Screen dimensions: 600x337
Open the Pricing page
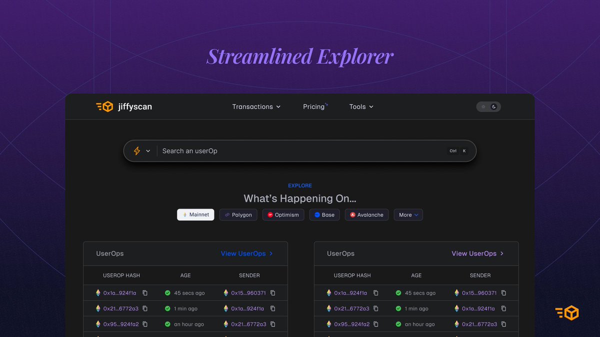point(315,106)
